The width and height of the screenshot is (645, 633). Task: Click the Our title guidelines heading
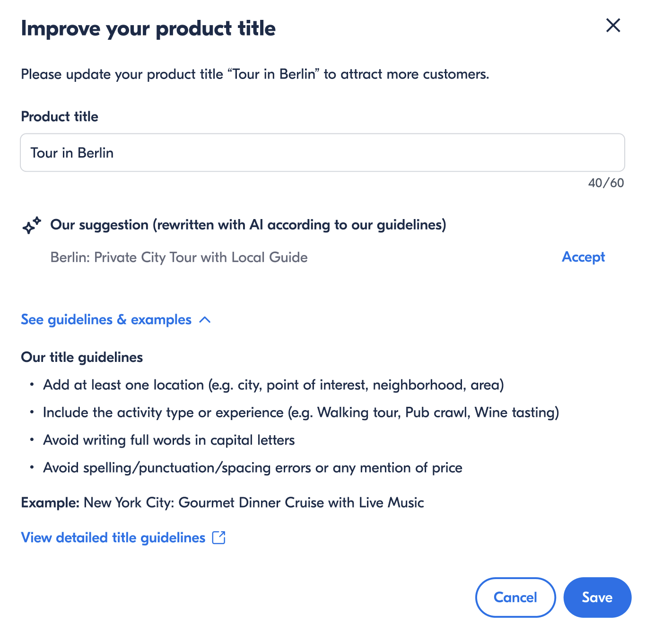pyautogui.click(x=82, y=357)
